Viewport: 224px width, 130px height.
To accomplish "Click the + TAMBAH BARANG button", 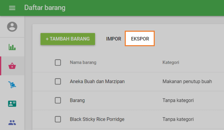I will coord(68,39).
